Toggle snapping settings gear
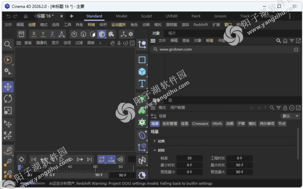 pyautogui.click(x=131, y=34)
